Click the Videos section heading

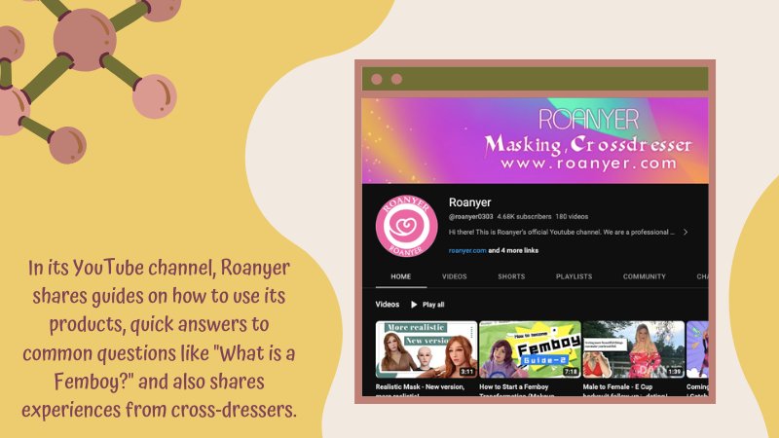(387, 305)
